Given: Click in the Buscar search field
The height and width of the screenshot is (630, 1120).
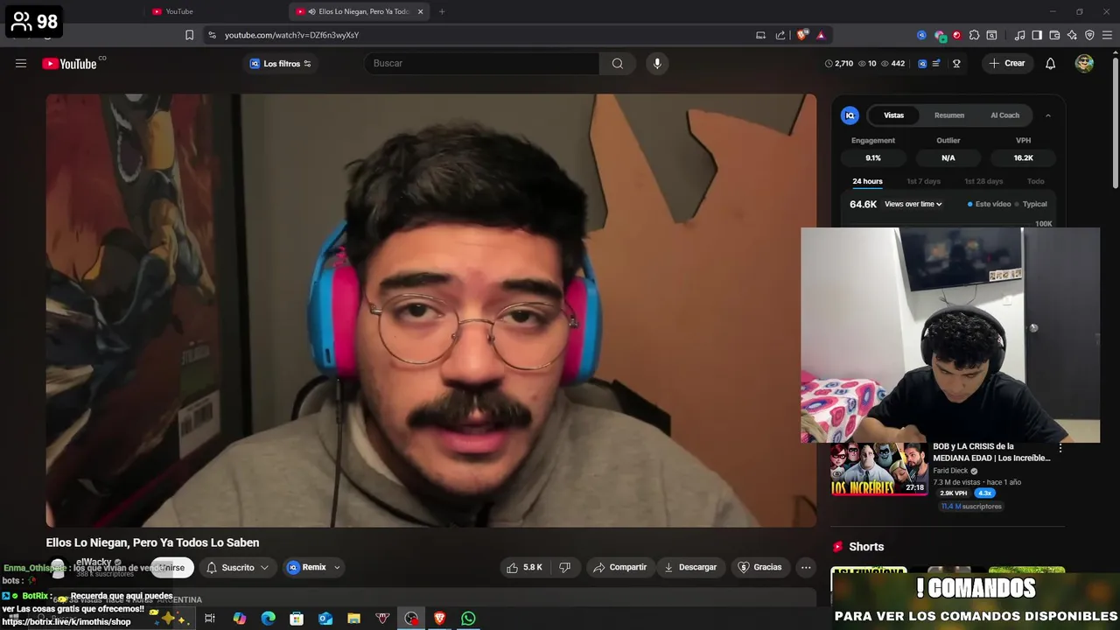Looking at the screenshot, I should click(x=482, y=63).
